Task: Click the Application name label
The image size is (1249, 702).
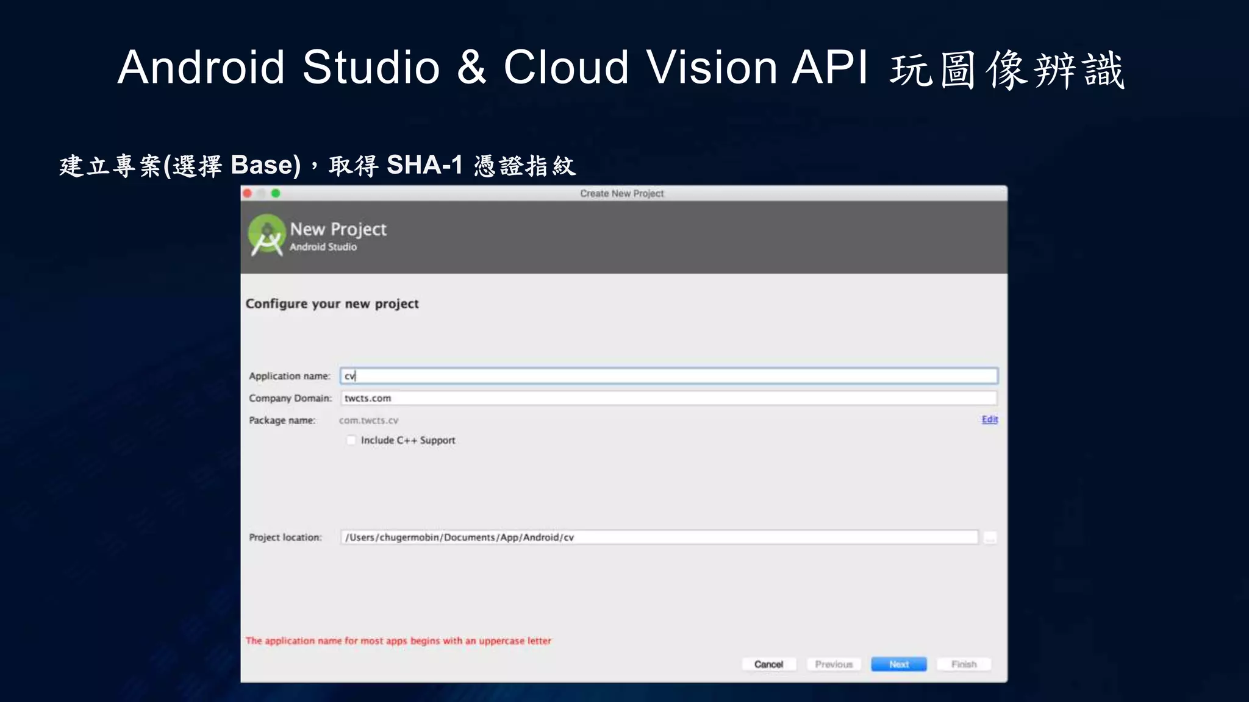Action: pyautogui.click(x=289, y=376)
